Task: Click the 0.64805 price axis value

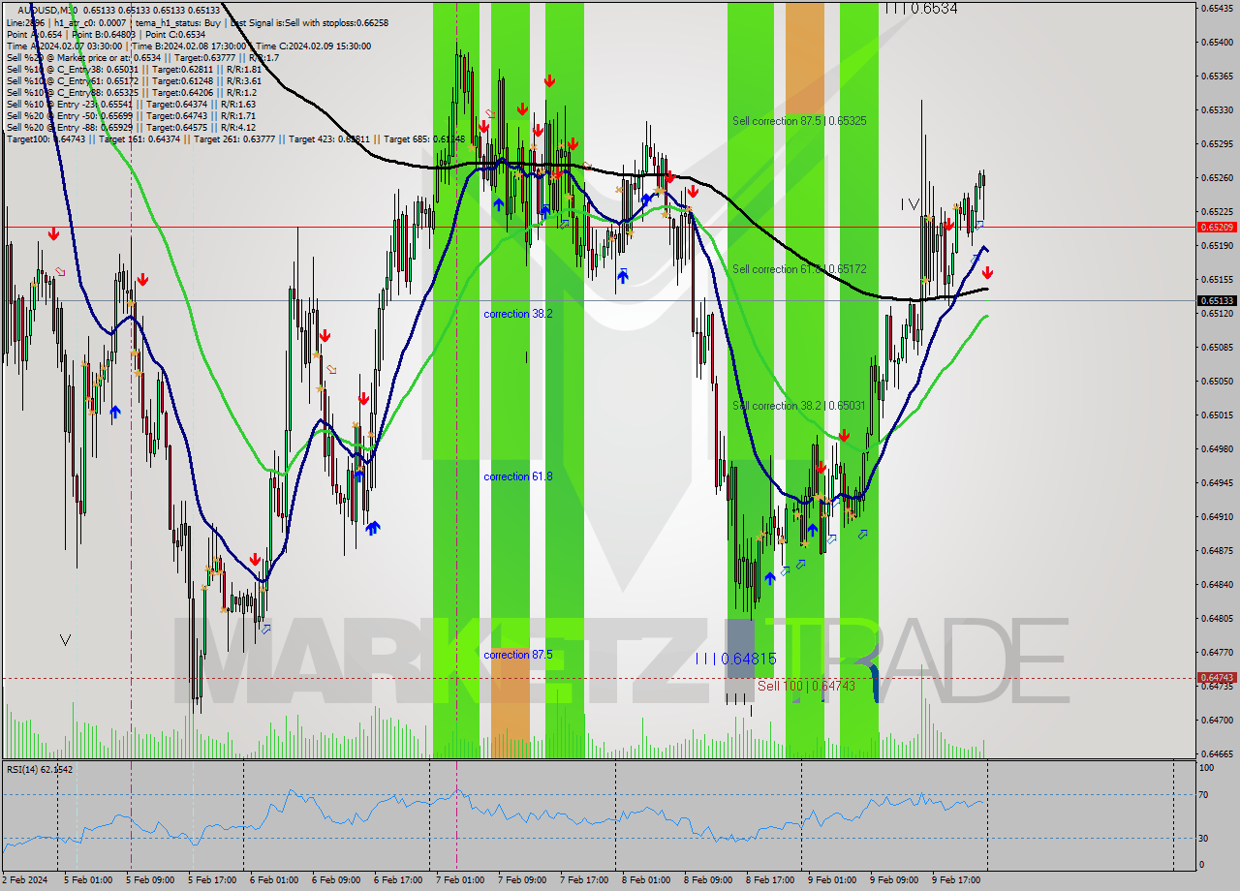Action: [1218, 618]
